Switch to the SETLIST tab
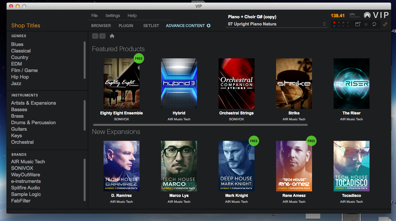 point(151,26)
